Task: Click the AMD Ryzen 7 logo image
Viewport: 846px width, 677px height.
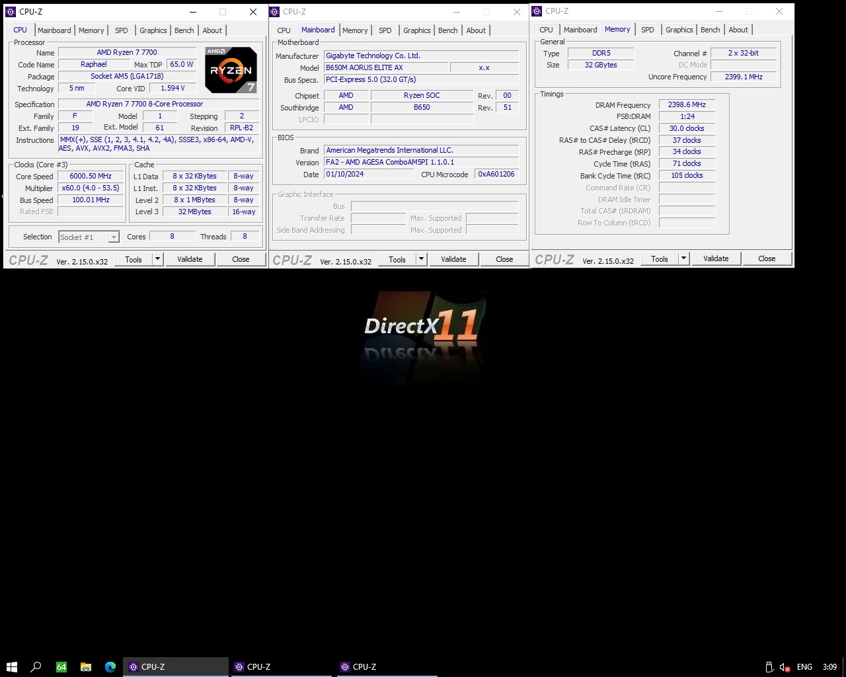Action: tap(231, 69)
